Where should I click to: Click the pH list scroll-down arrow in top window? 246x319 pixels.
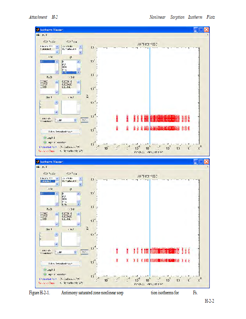click(x=78, y=72)
